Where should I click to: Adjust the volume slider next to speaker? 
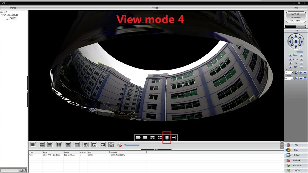pos(132,145)
